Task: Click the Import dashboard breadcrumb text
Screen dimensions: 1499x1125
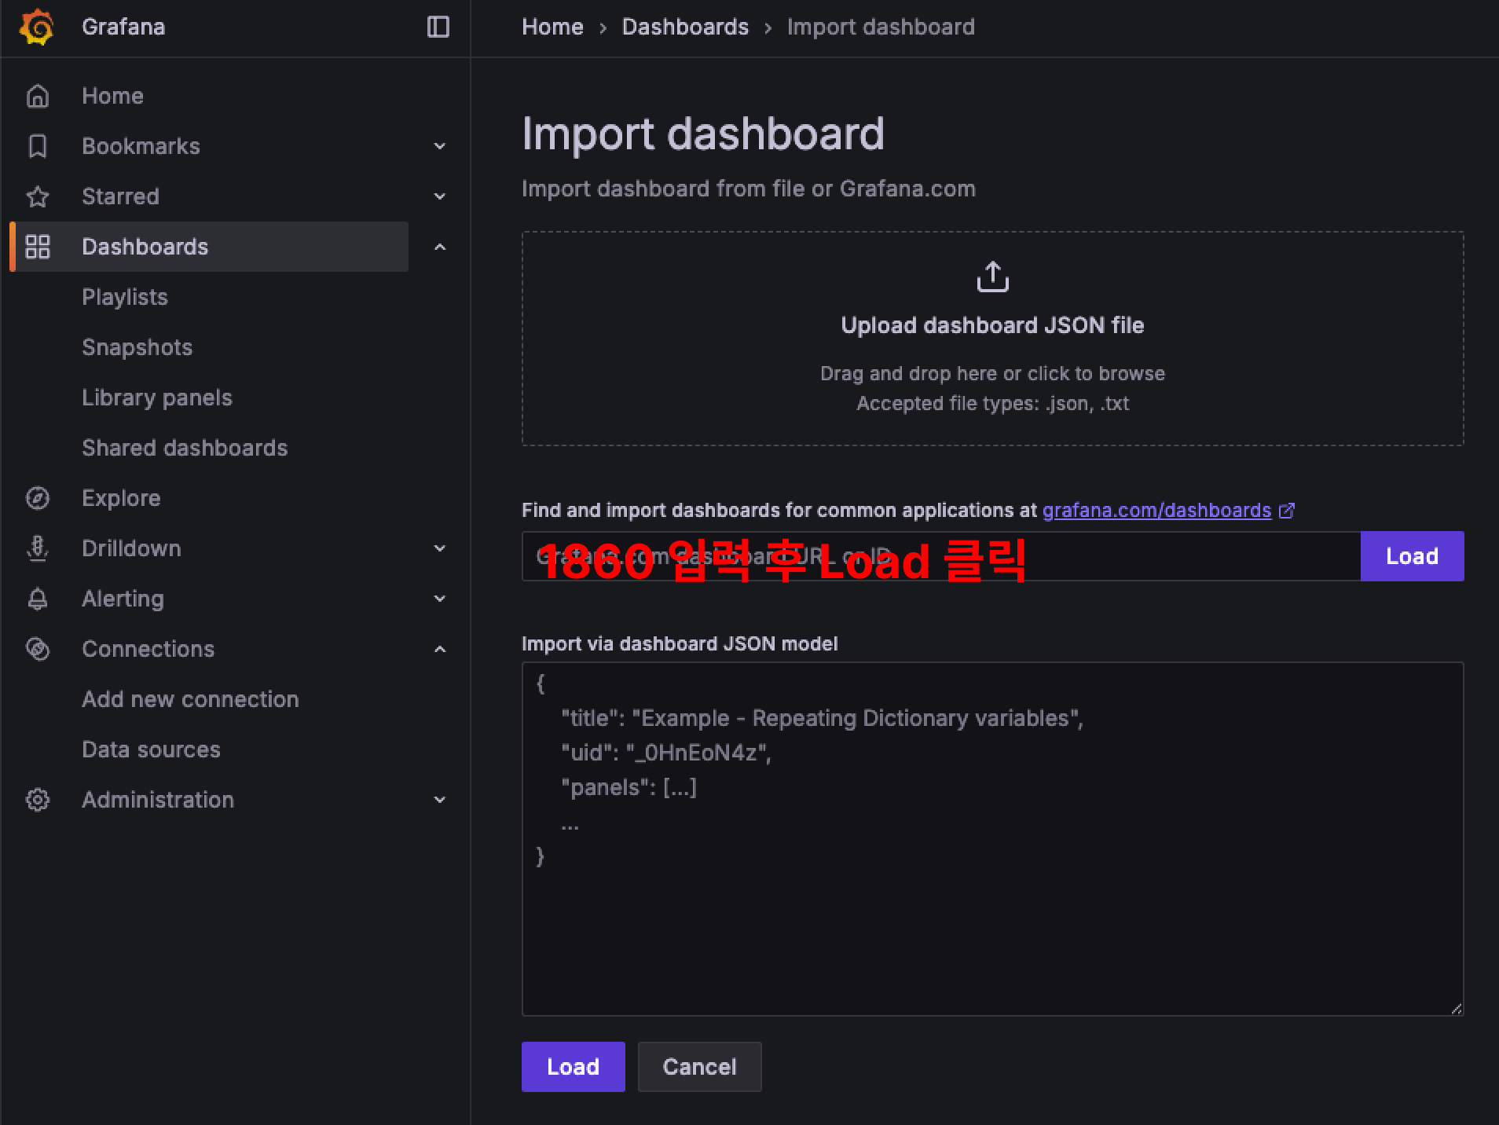Action: 881,27
